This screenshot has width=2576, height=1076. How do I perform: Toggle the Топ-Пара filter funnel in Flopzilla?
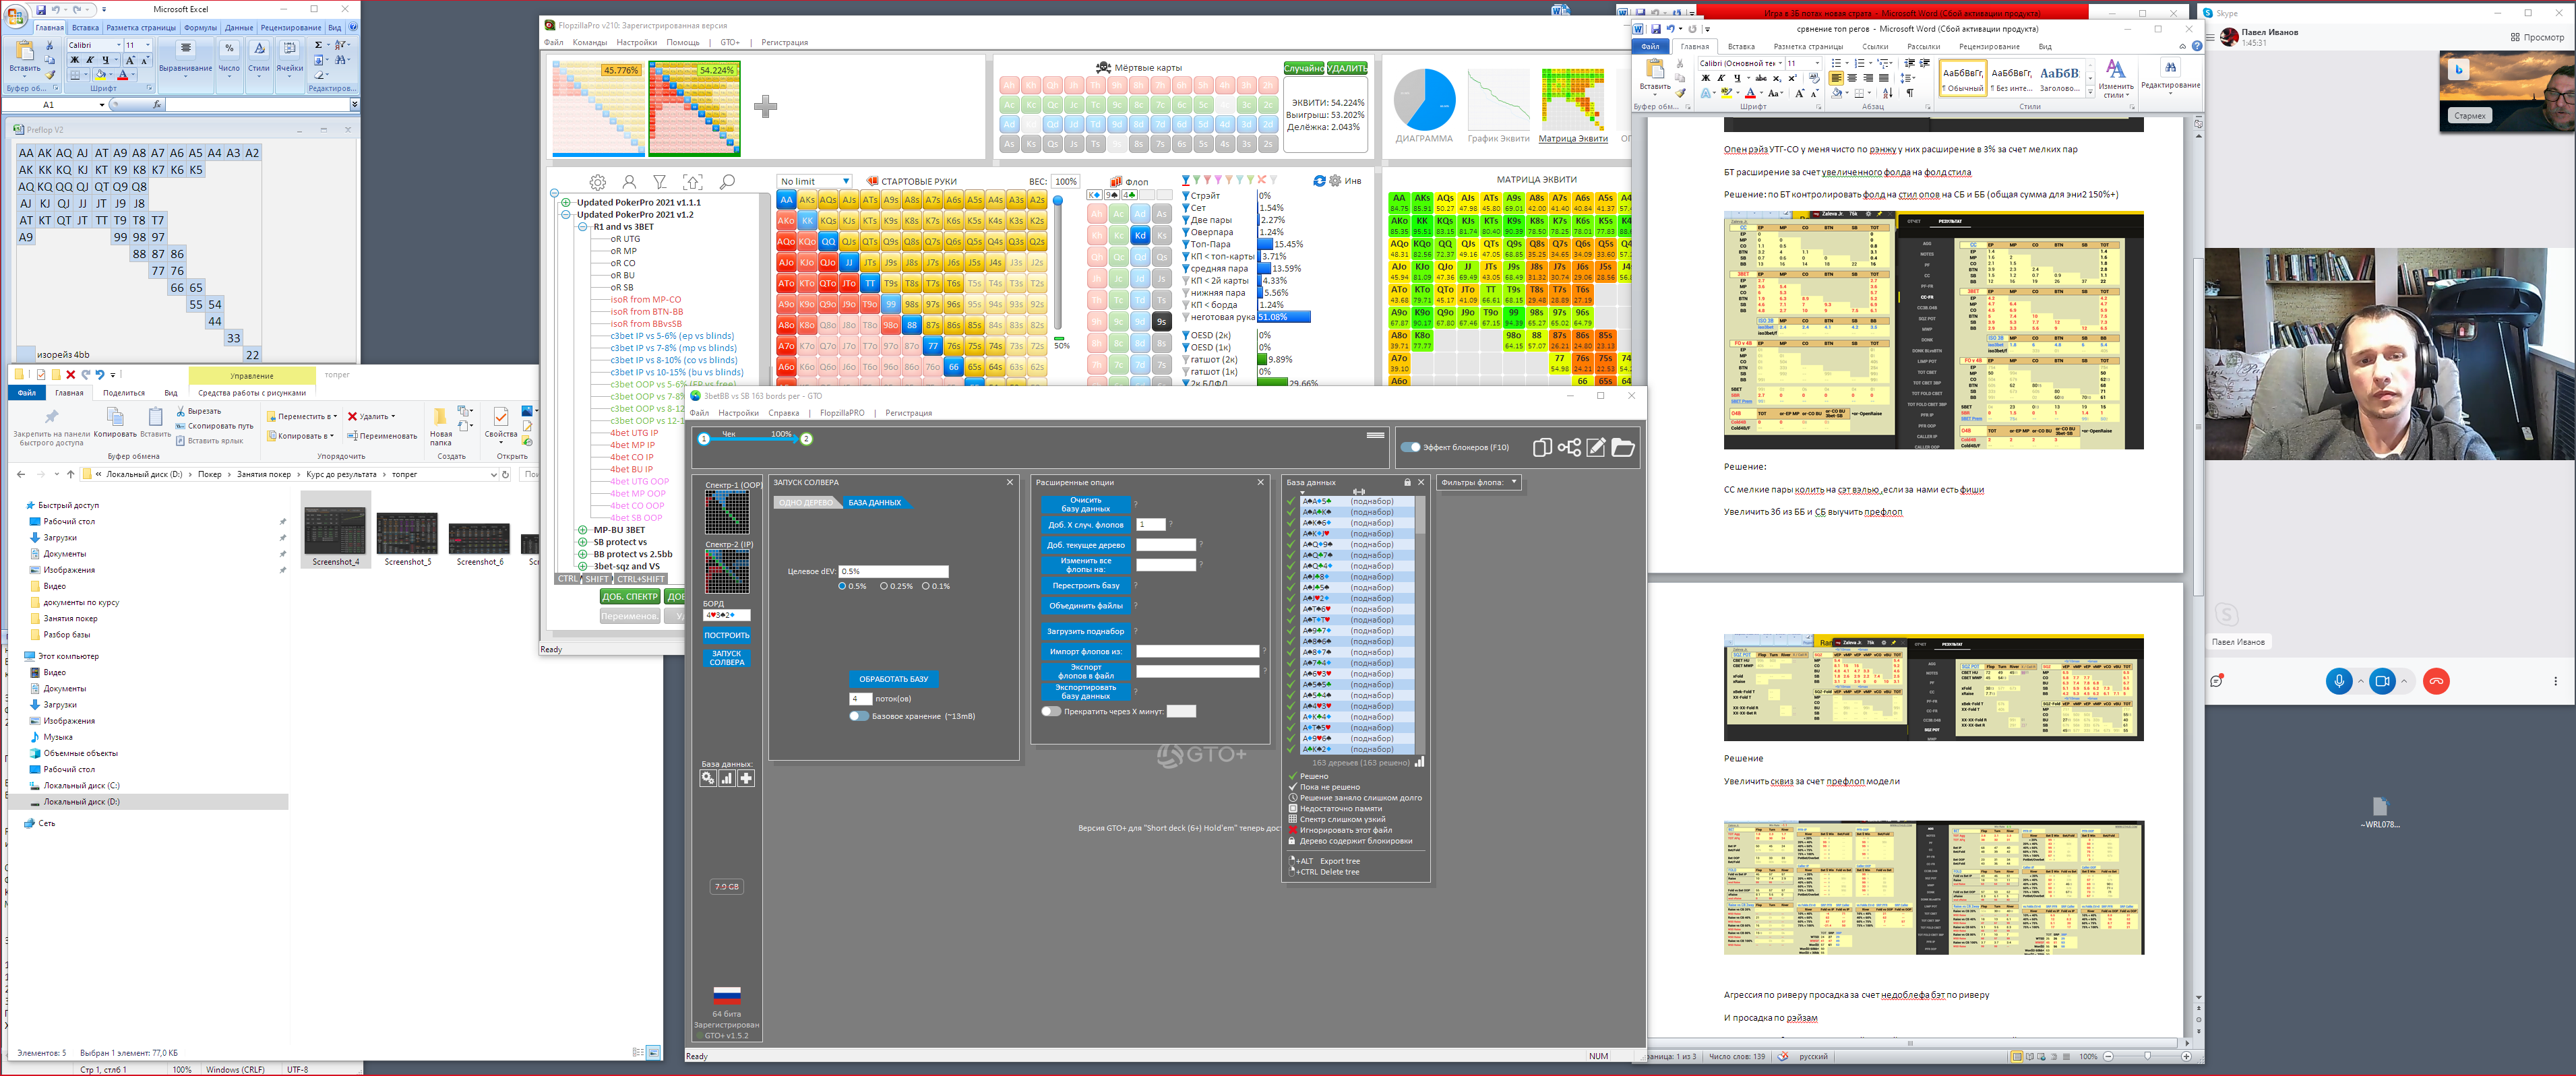[1185, 244]
